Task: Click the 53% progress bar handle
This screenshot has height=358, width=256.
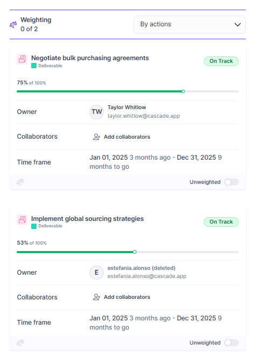Action: 134,252
